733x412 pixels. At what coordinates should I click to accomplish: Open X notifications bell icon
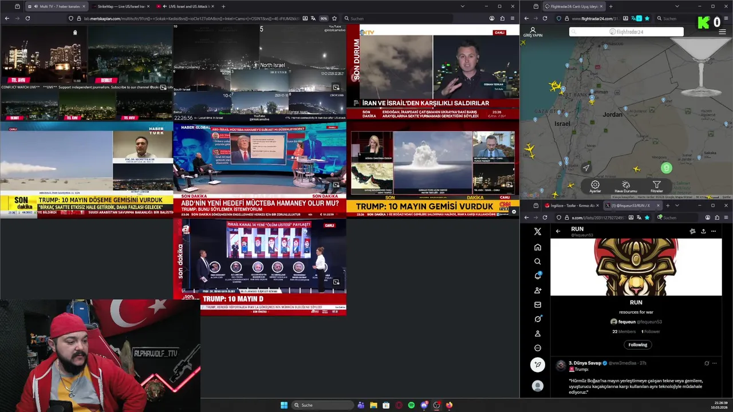coord(538,276)
